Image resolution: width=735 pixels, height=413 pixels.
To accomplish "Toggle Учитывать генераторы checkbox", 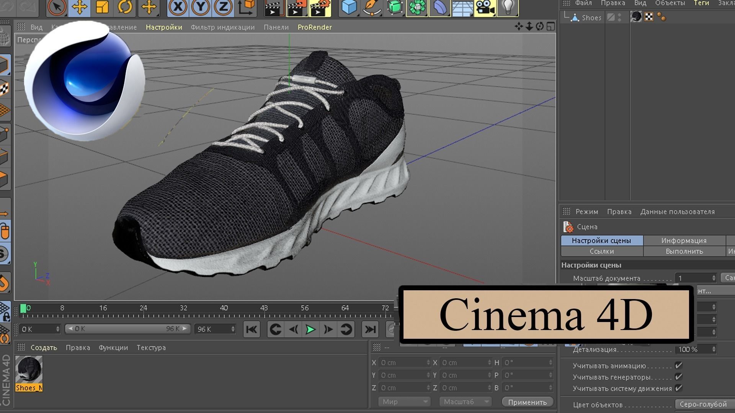I will [x=678, y=377].
